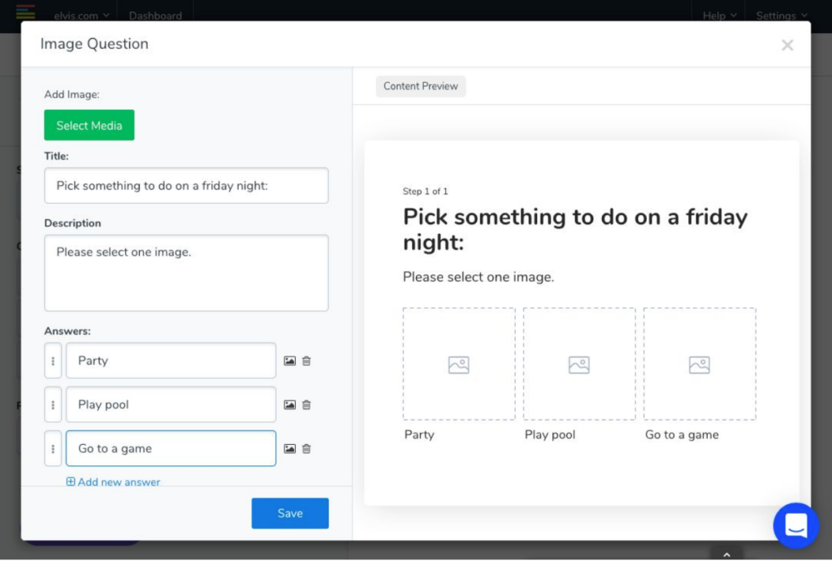
Task: Delete the Play pool answer
Action: tap(306, 405)
